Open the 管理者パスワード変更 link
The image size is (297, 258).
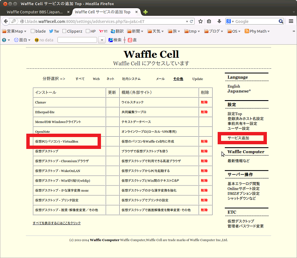246,226
